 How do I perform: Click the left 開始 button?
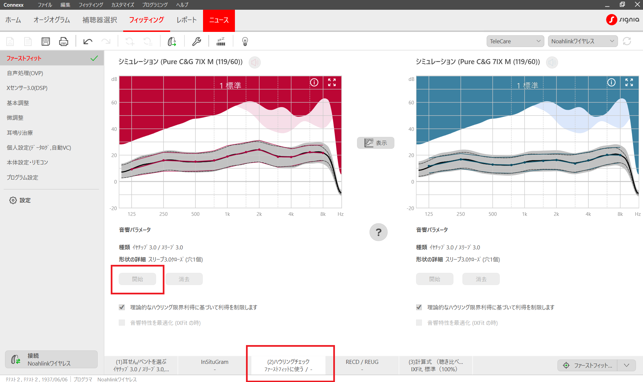click(137, 279)
